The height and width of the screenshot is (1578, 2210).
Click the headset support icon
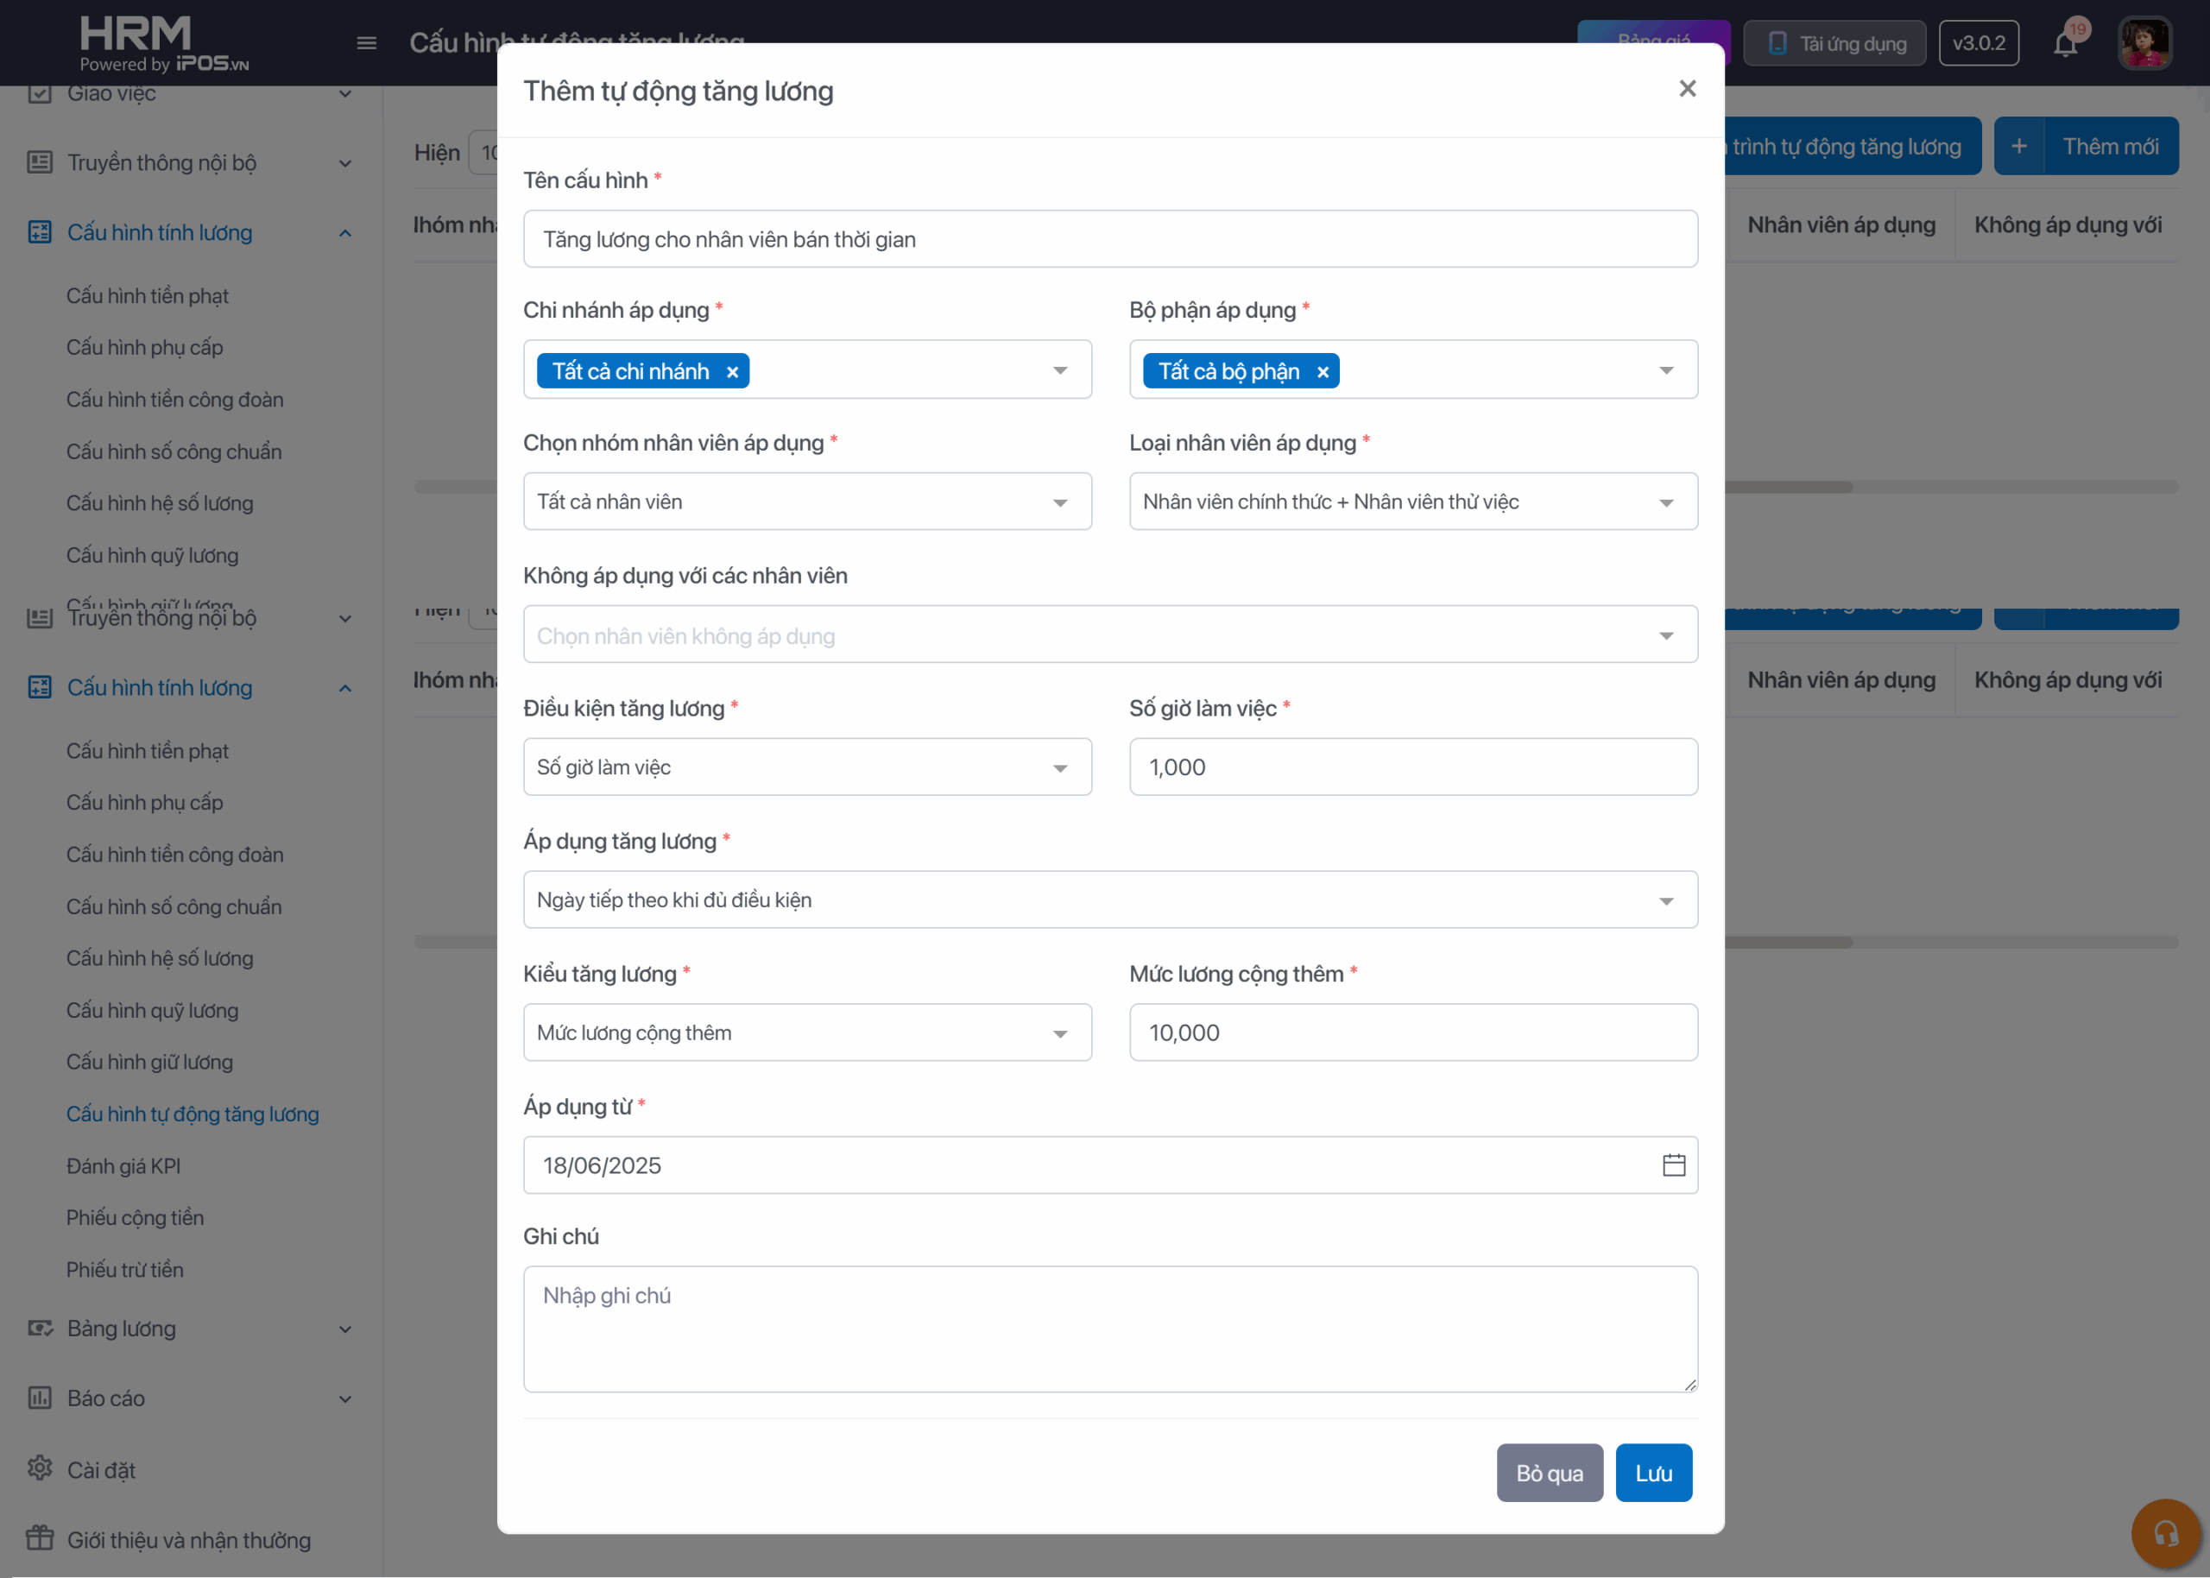(x=2165, y=1533)
